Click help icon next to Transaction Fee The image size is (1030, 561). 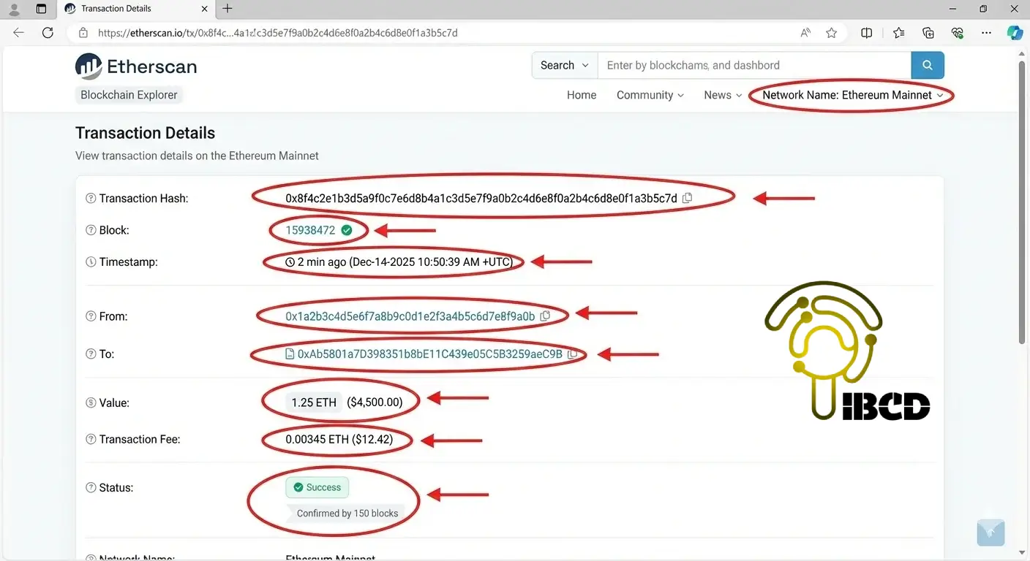tap(91, 440)
